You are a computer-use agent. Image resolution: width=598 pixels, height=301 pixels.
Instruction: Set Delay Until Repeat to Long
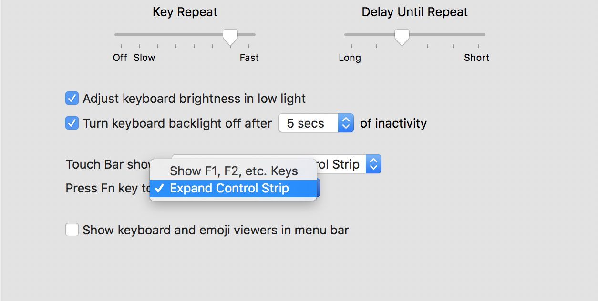pos(352,35)
